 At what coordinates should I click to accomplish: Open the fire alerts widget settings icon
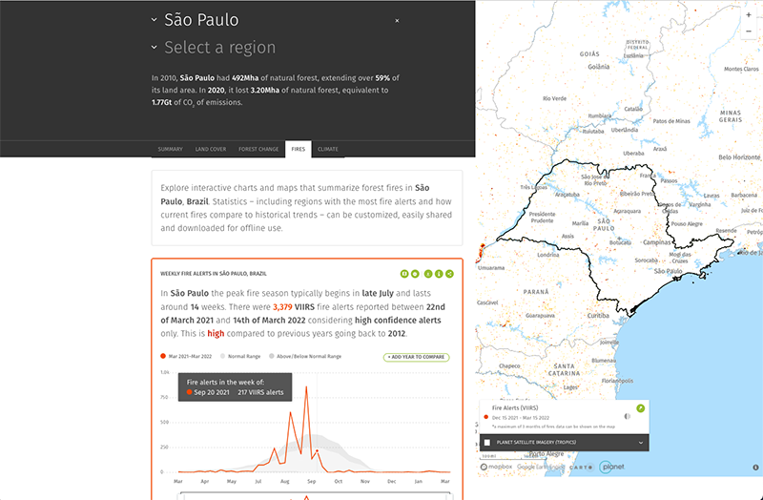pos(416,273)
